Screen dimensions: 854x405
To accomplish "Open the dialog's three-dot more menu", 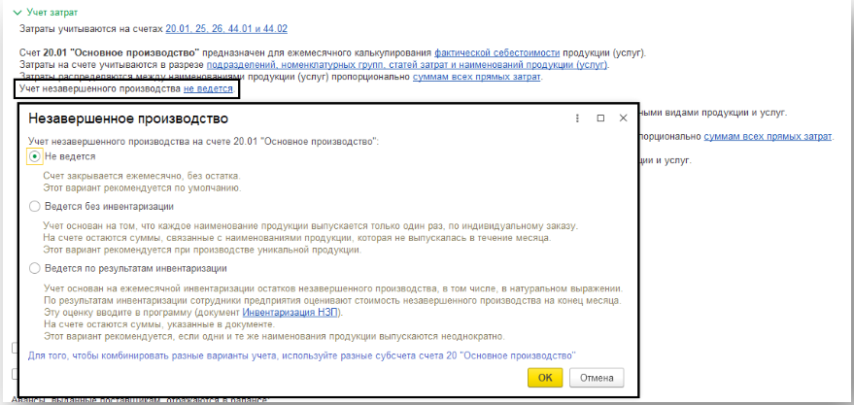I will 577,118.
